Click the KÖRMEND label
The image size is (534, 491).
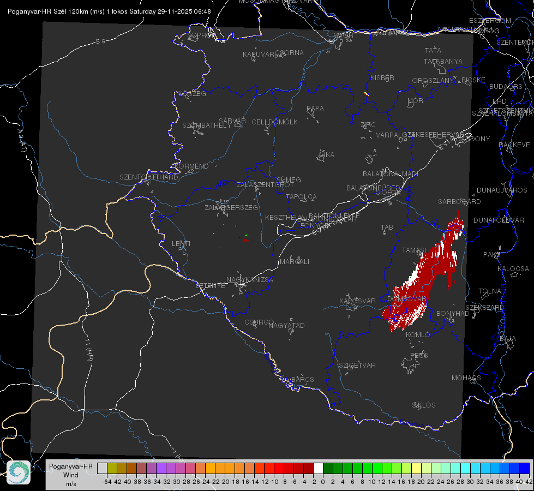(192, 166)
